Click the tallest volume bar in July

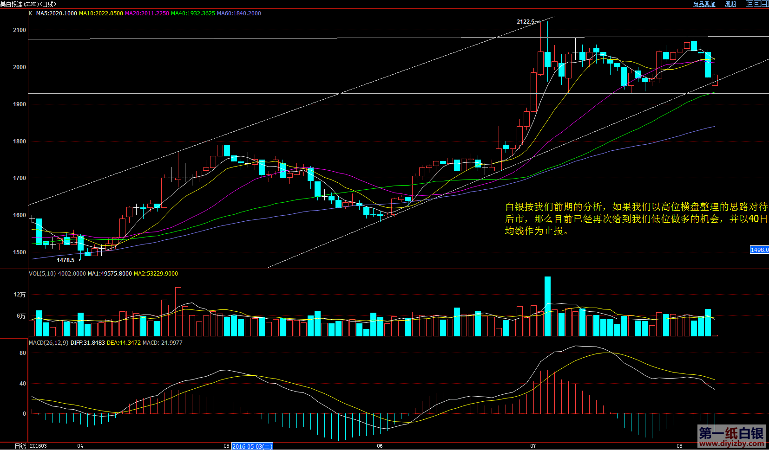coord(547,306)
